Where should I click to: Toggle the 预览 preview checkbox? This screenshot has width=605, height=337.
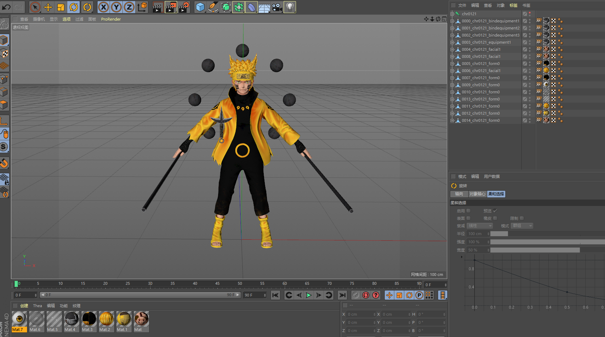[495, 211]
